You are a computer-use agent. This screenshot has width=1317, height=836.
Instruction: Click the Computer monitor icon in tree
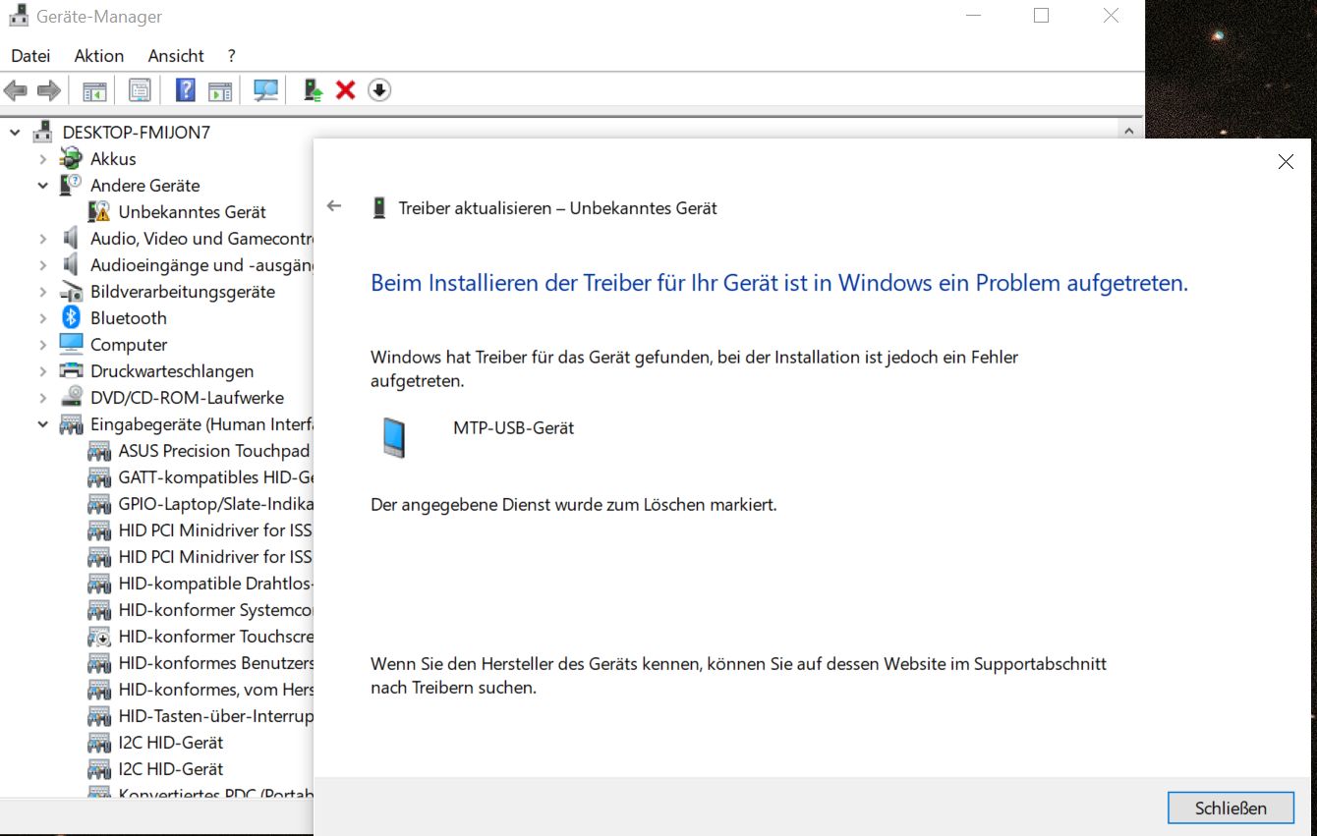pyautogui.click(x=71, y=344)
